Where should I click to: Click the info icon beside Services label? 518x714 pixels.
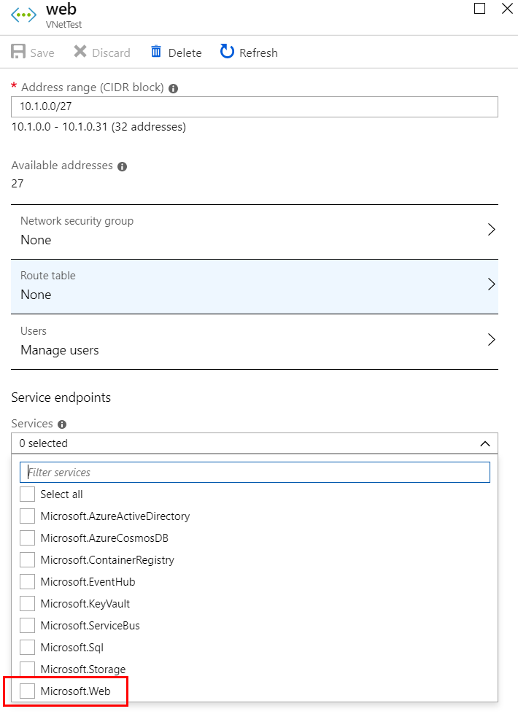pyautogui.click(x=62, y=424)
